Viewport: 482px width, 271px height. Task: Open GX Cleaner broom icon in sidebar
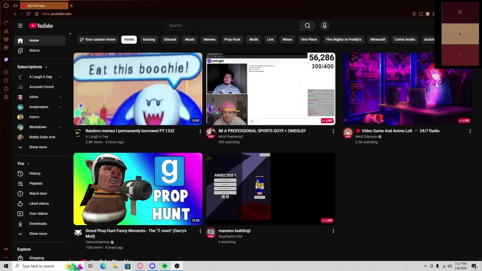pos(6,31)
